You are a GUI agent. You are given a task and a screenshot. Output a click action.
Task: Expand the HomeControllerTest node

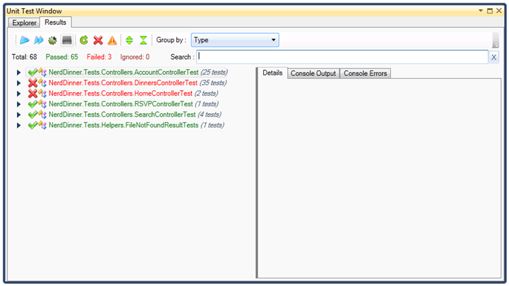tap(19, 94)
